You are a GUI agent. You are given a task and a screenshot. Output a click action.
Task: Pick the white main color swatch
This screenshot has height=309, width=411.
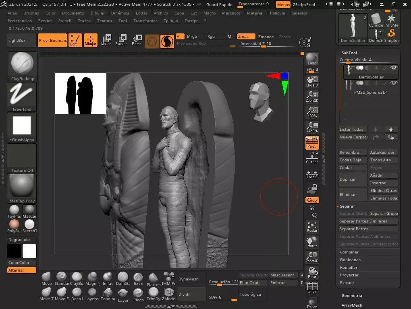click(29, 251)
